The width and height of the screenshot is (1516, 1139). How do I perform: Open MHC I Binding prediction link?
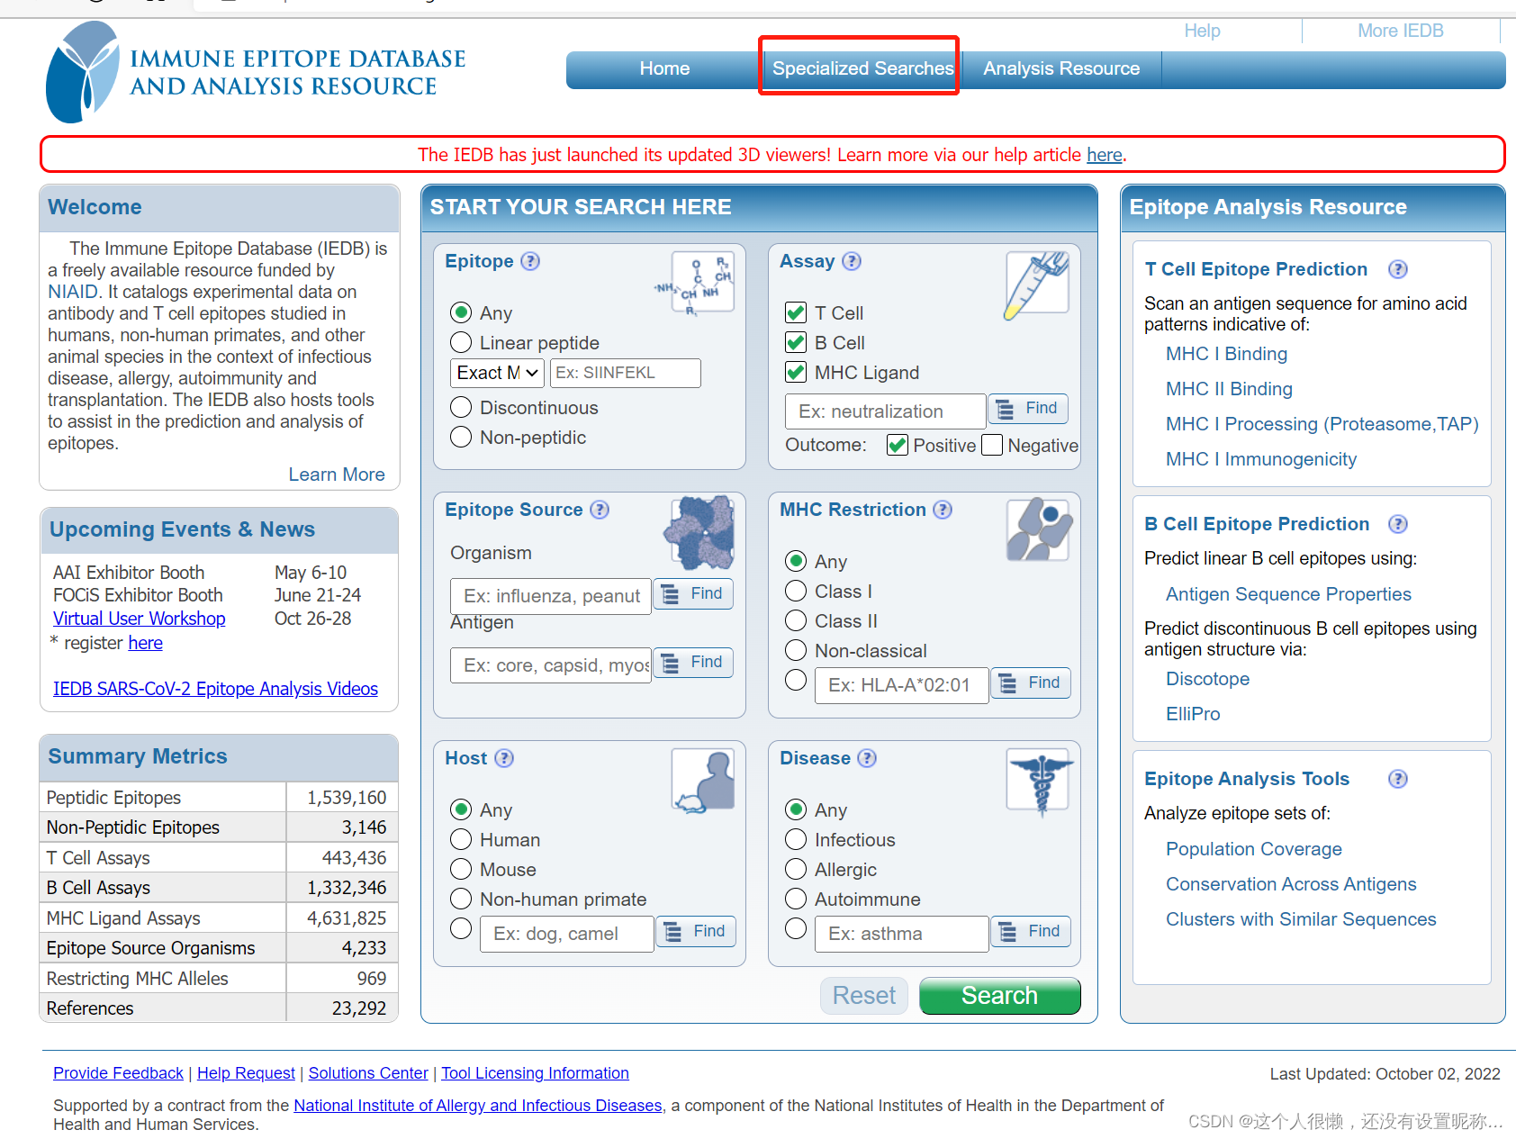[1226, 355]
